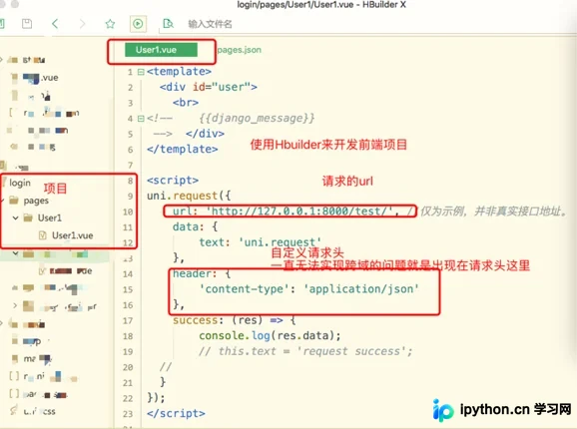
Task: Click the pages folder icon
Action: pos(14,201)
